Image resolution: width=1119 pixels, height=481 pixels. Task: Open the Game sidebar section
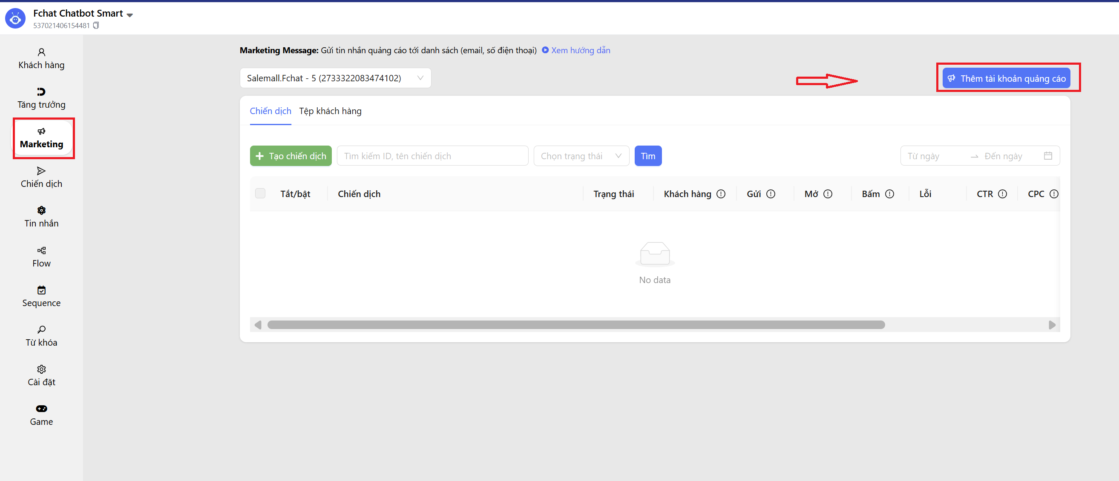click(x=41, y=415)
